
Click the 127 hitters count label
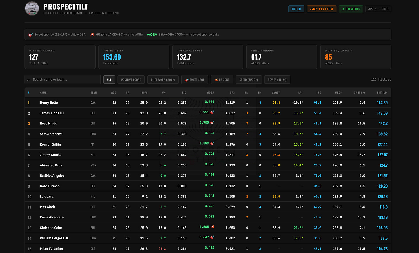[381, 80]
